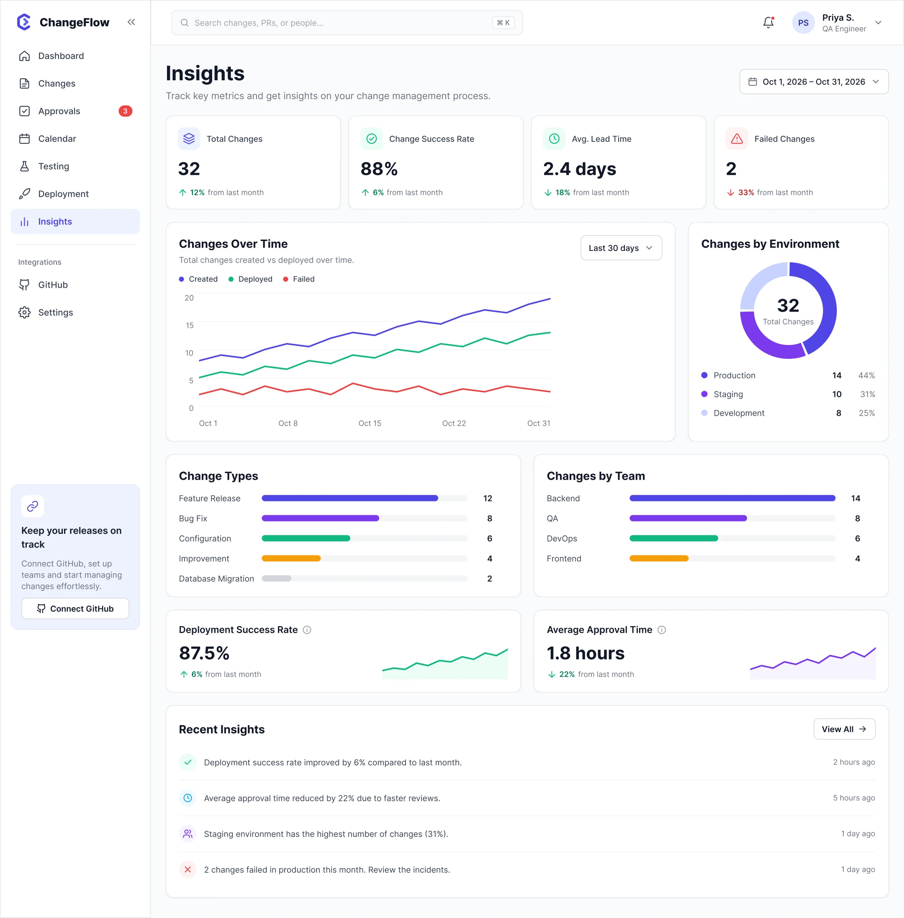The image size is (904, 918).
Task: Go to Dashboard in sidebar
Action: point(75,56)
